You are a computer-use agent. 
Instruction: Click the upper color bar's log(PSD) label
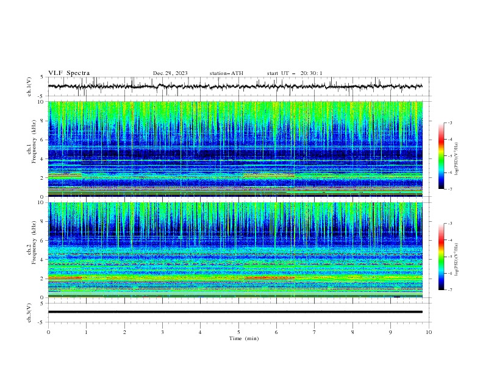pos(456,158)
